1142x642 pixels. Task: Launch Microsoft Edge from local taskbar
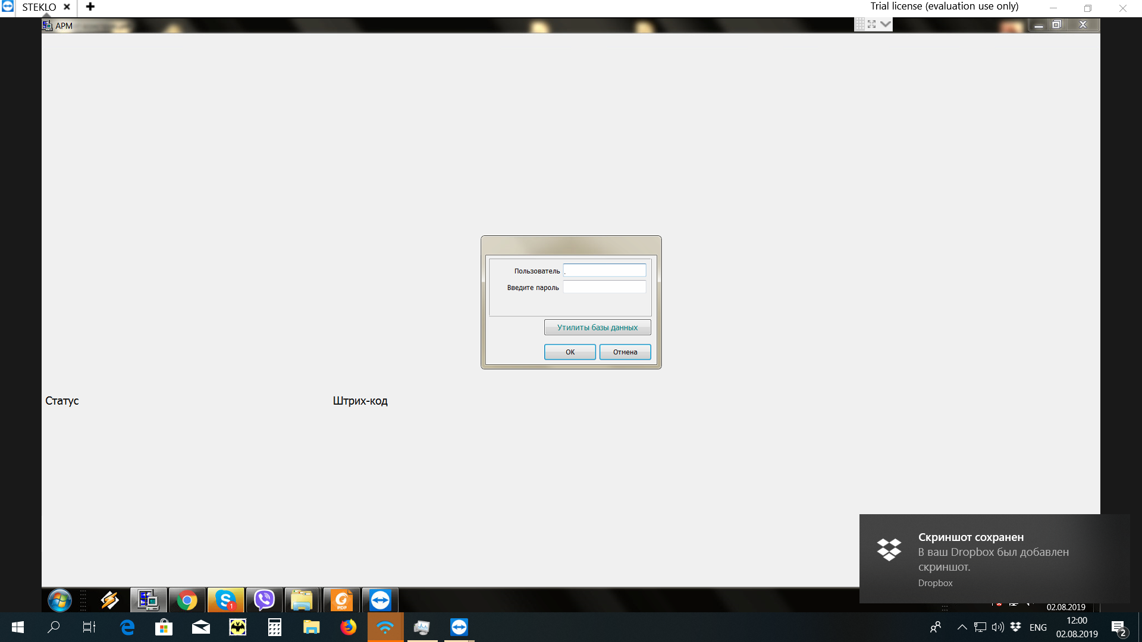[127, 627]
